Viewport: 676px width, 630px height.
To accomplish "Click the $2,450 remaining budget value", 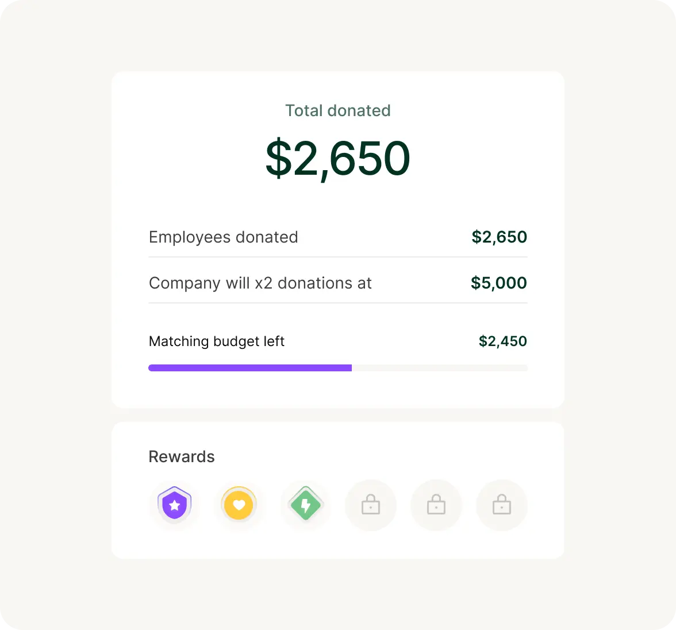I will pyautogui.click(x=502, y=341).
